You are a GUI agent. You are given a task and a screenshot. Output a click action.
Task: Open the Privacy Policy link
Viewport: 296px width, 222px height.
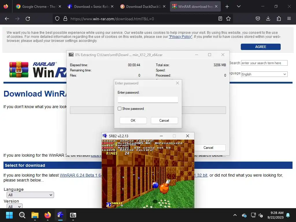click(180, 37)
